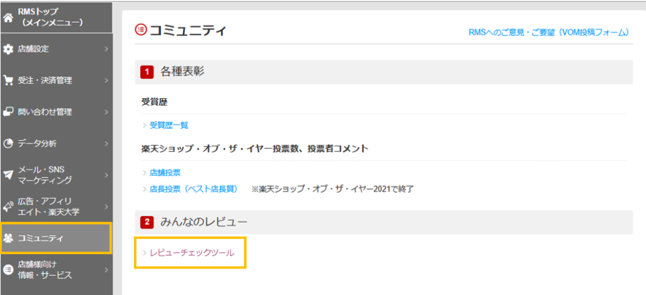Click the note ※楽天ショップ・オブ・ザ・イヤー2021で終了

[x=333, y=189]
